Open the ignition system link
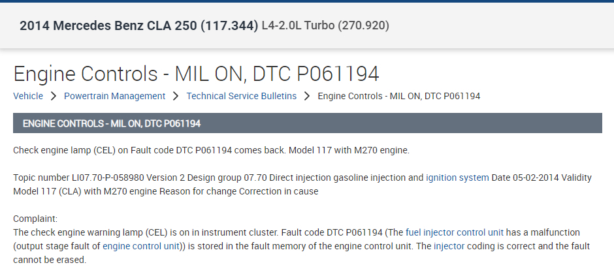The height and width of the screenshot is (278, 614). click(x=457, y=178)
